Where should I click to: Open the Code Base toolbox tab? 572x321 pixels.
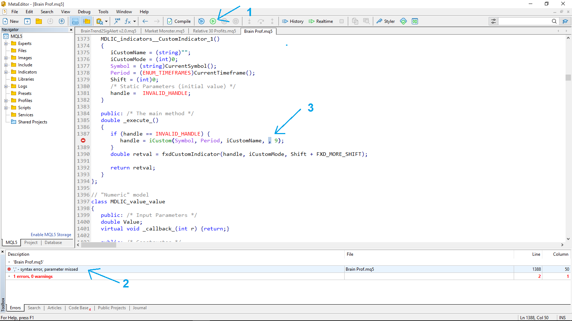(79, 308)
